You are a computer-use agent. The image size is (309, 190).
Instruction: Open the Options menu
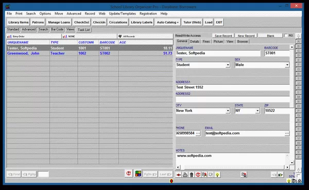45,13
